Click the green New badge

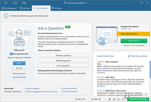point(68,27)
